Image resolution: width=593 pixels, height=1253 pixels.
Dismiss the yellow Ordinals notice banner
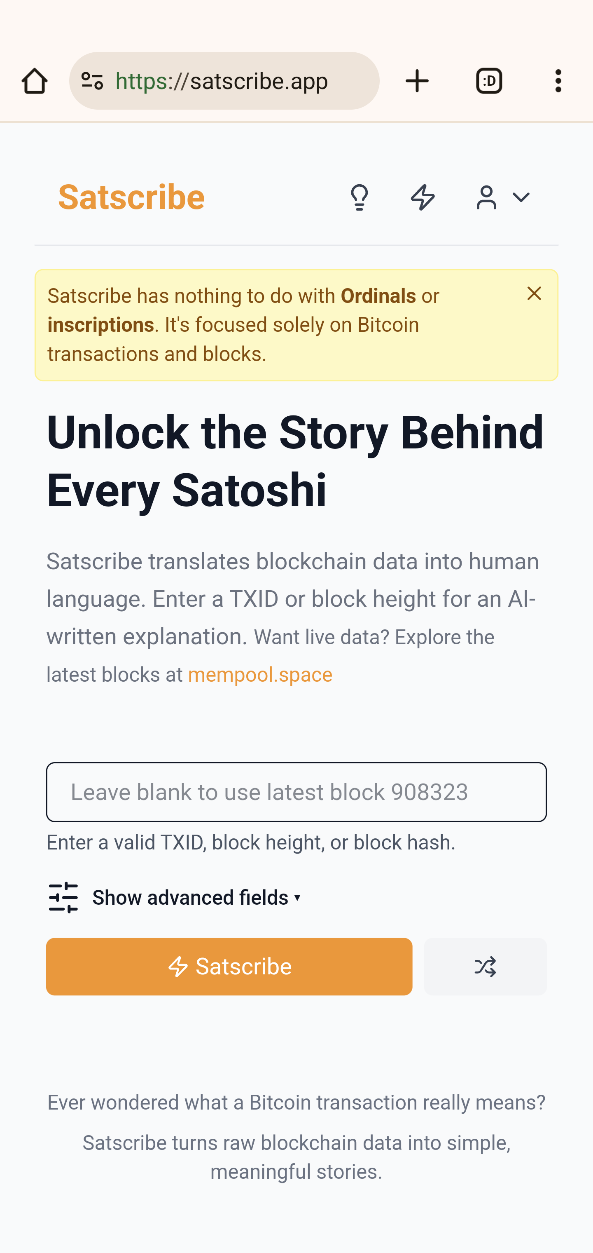tap(534, 293)
